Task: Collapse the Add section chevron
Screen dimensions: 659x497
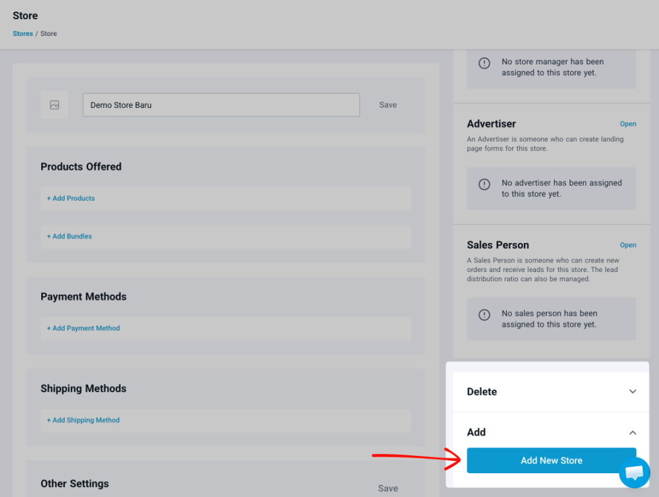Action: 633,432
